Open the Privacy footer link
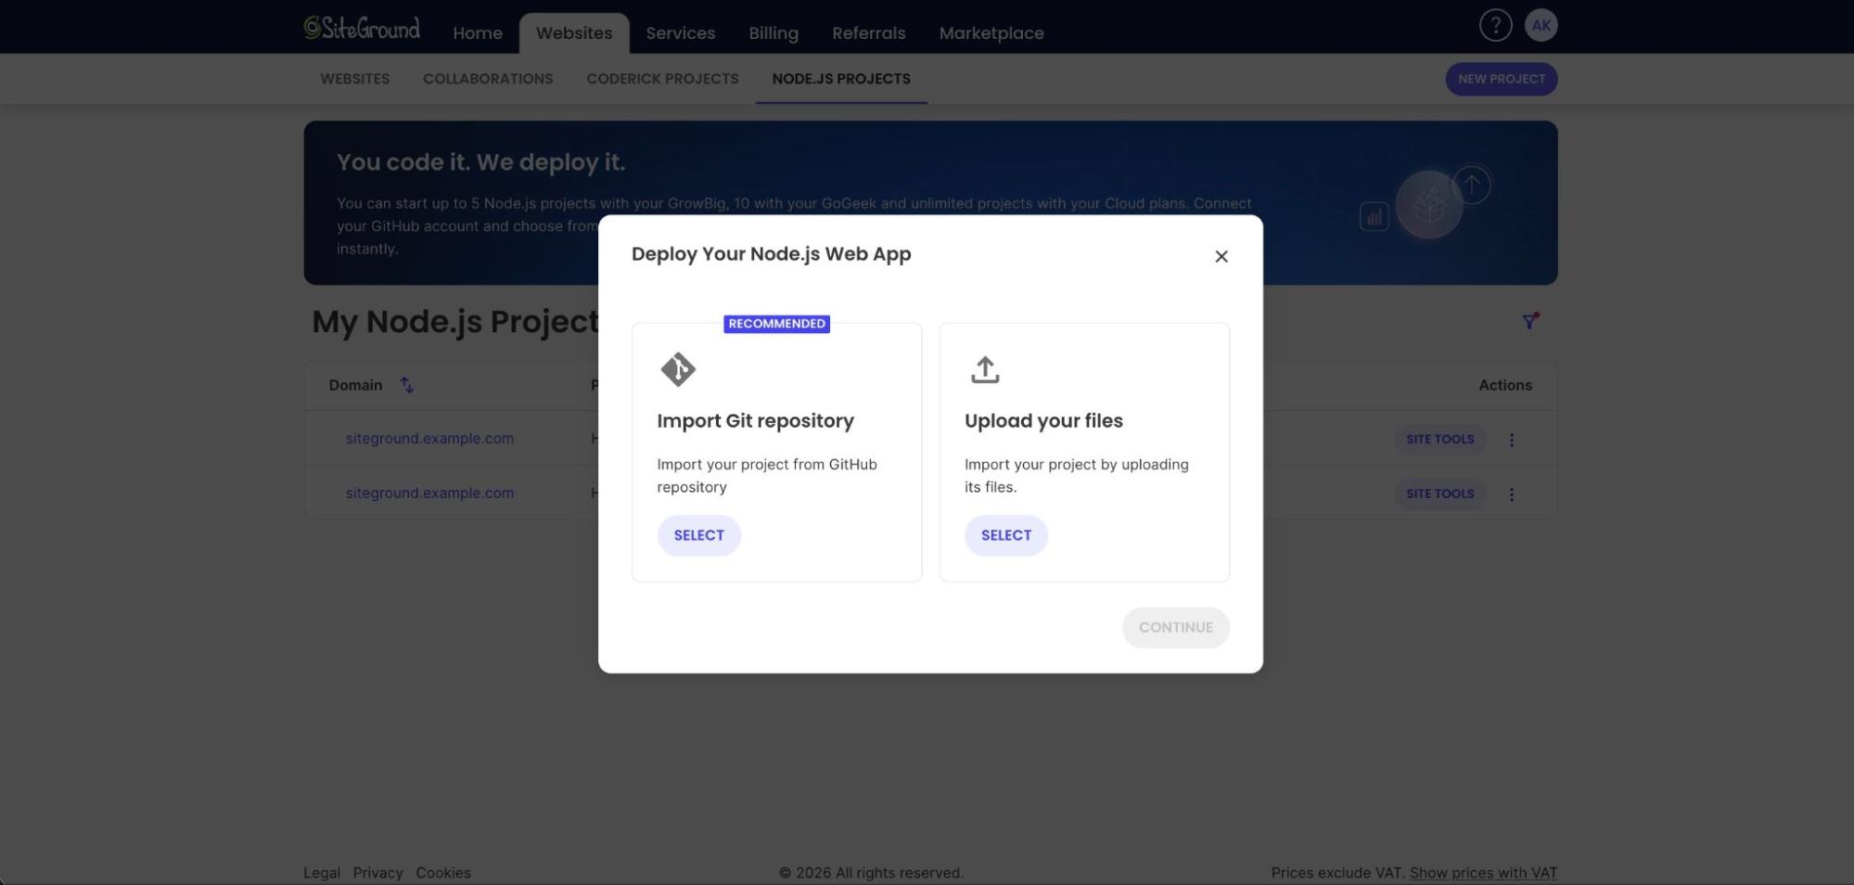Screen dimensions: 1854x885 tap(377, 873)
